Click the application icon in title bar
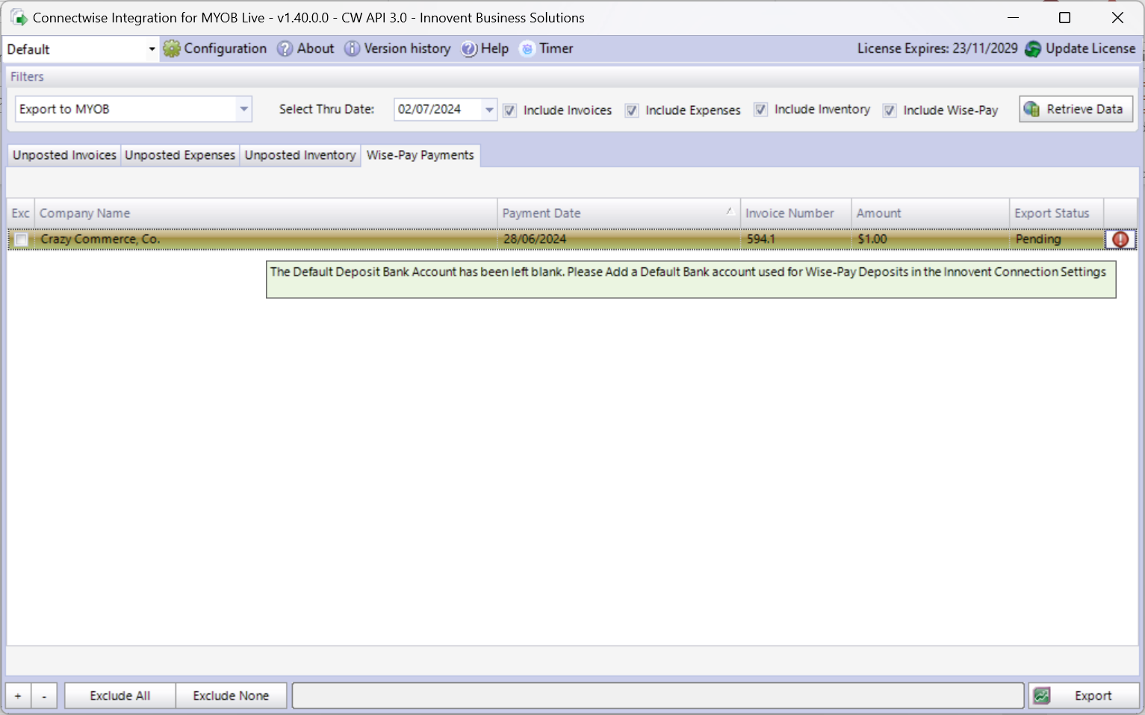The height and width of the screenshot is (715, 1145). pyautogui.click(x=19, y=18)
